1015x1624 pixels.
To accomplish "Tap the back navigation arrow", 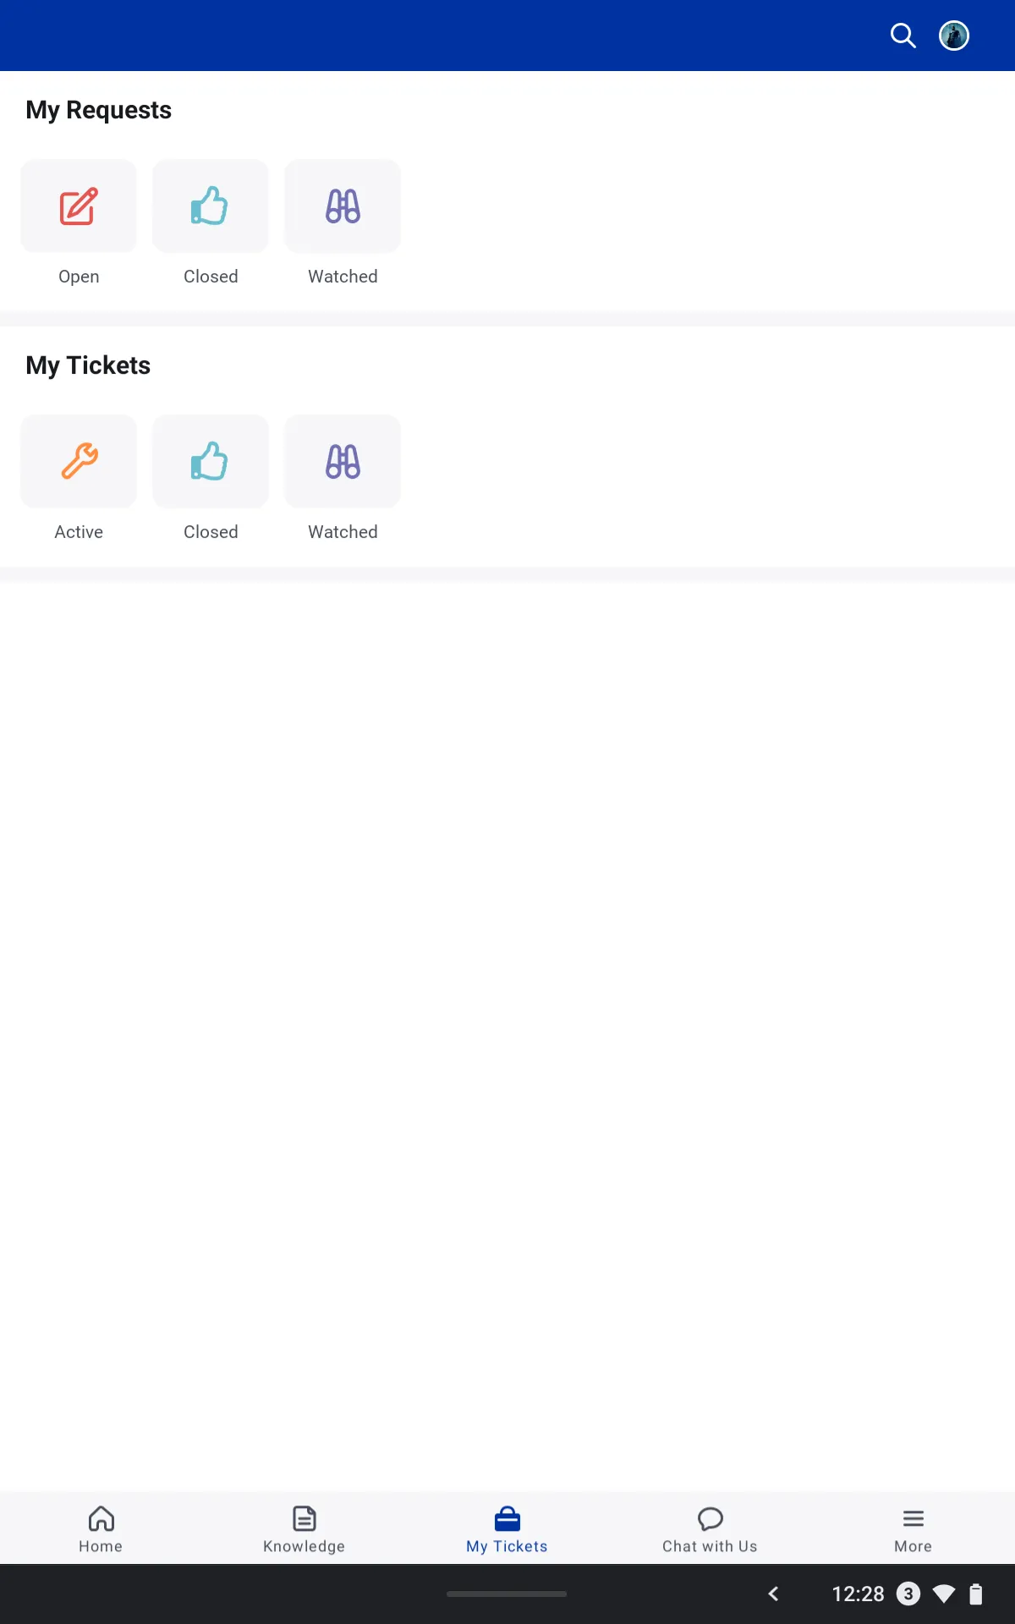I will pyautogui.click(x=773, y=1594).
